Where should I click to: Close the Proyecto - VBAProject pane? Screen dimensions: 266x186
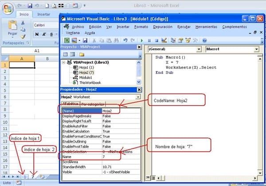pyautogui.click(x=139, y=47)
